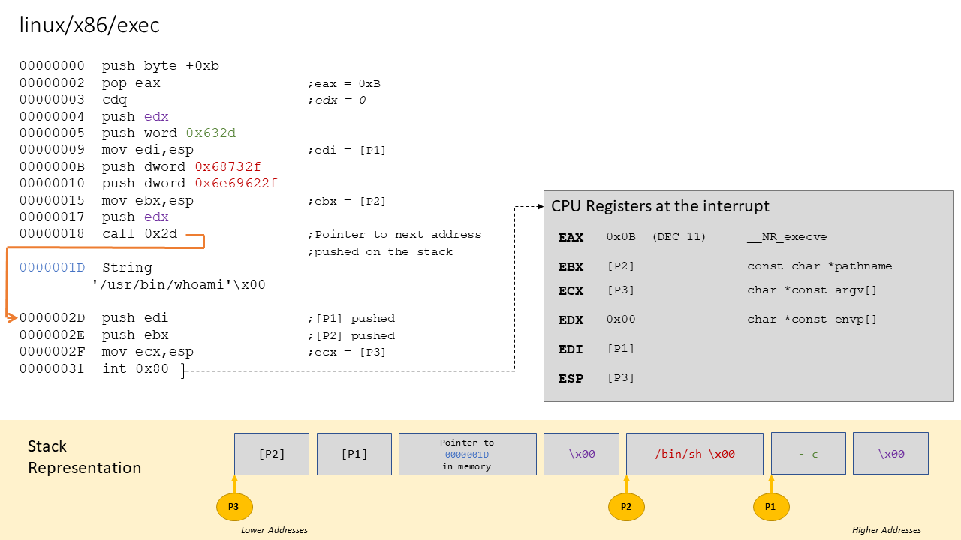
Task: Select the 'push edi' instruction
Action: 135,318
